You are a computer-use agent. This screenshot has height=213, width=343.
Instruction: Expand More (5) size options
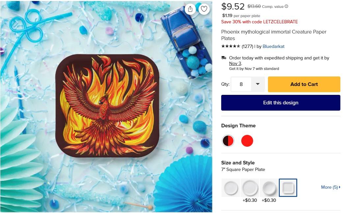coord(330,187)
